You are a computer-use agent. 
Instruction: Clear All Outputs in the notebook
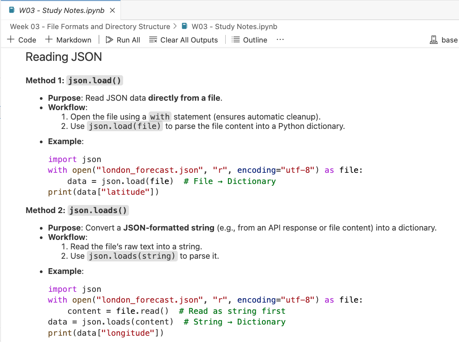tap(184, 40)
